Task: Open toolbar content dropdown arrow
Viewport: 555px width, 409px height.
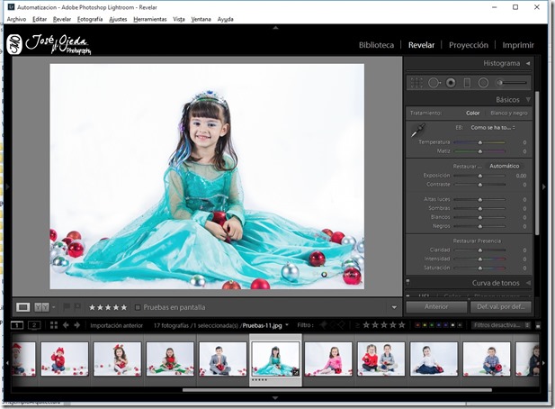Action: [394, 307]
